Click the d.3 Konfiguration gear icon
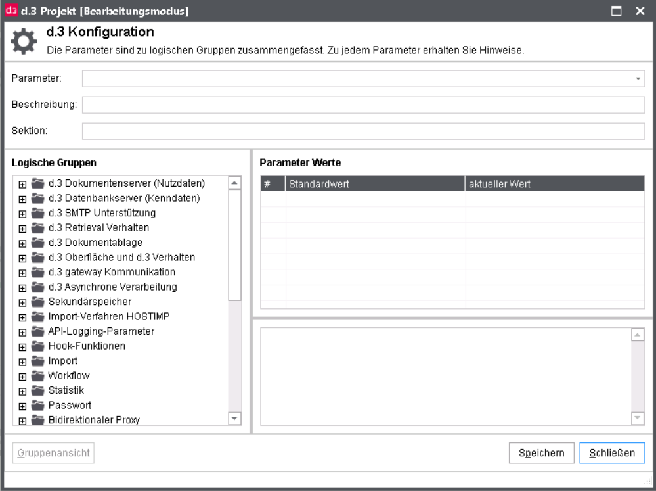This screenshot has width=656, height=491. 24,41
